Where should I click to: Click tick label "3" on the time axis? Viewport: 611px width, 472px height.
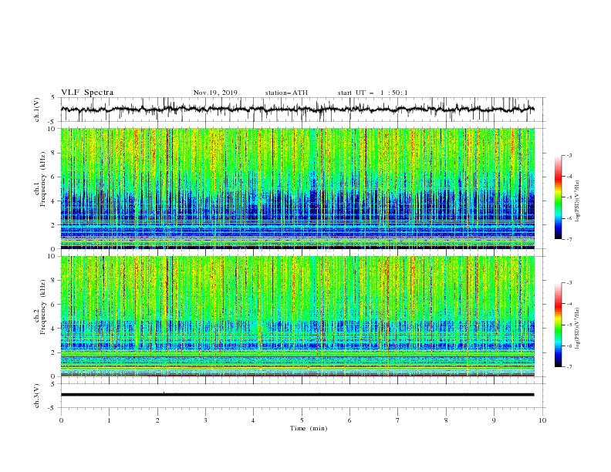pyautogui.click(x=205, y=420)
